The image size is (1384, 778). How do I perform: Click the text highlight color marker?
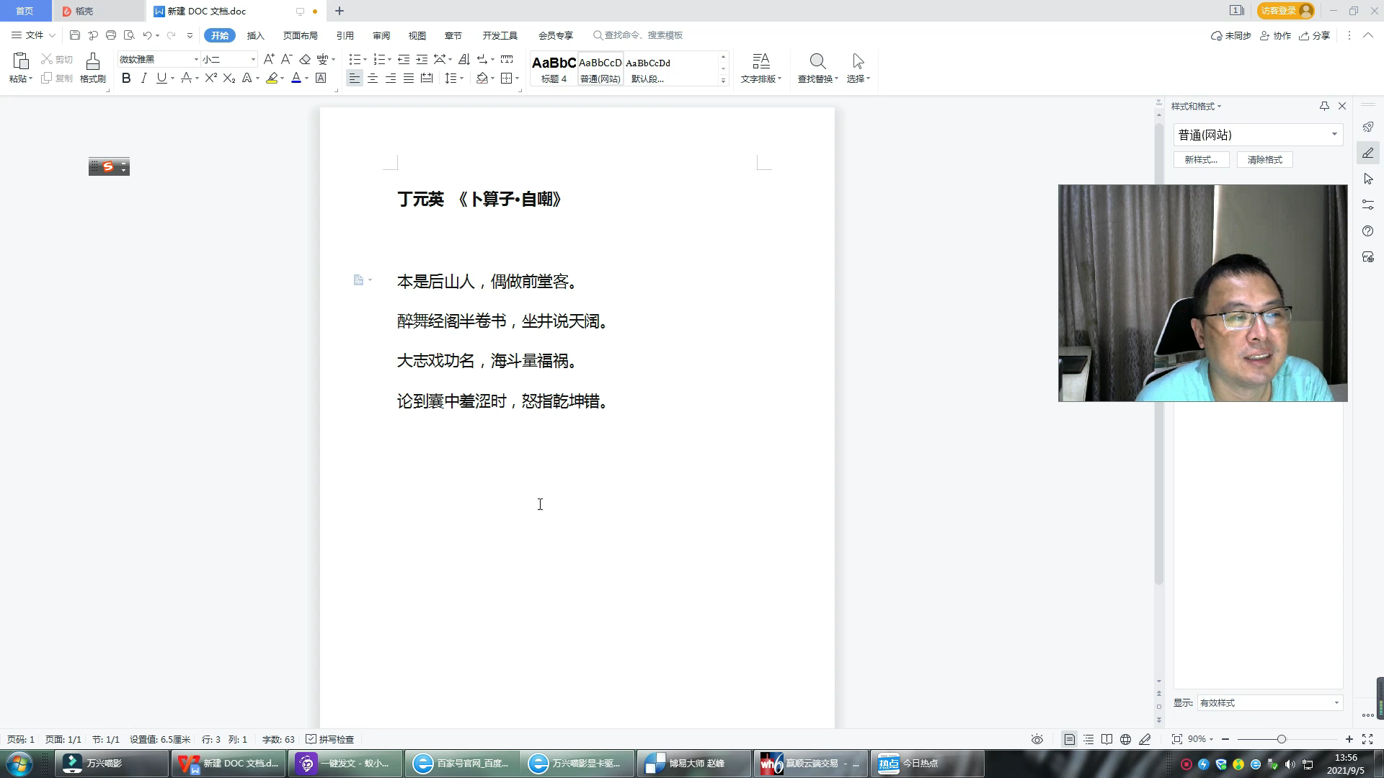pyautogui.click(x=272, y=79)
